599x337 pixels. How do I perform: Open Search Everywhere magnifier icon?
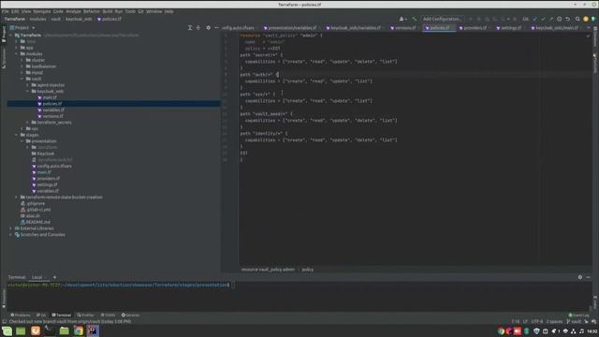click(577, 19)
